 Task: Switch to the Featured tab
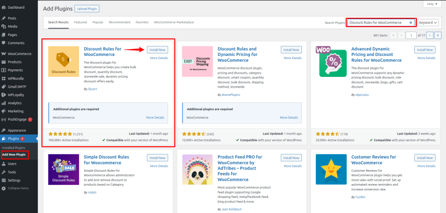click(x=81, y=23)
